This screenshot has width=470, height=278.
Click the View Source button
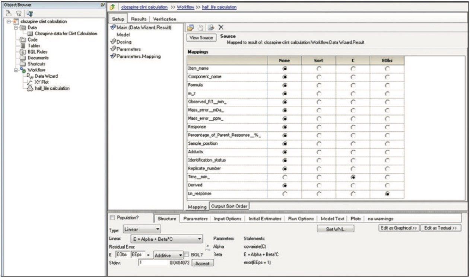pos(201,38)
